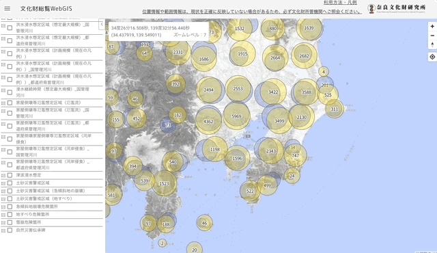Locate my position with geolocate icon
Image resolution: width=437 pixels, height=253 pixels.
coord(432,57)
